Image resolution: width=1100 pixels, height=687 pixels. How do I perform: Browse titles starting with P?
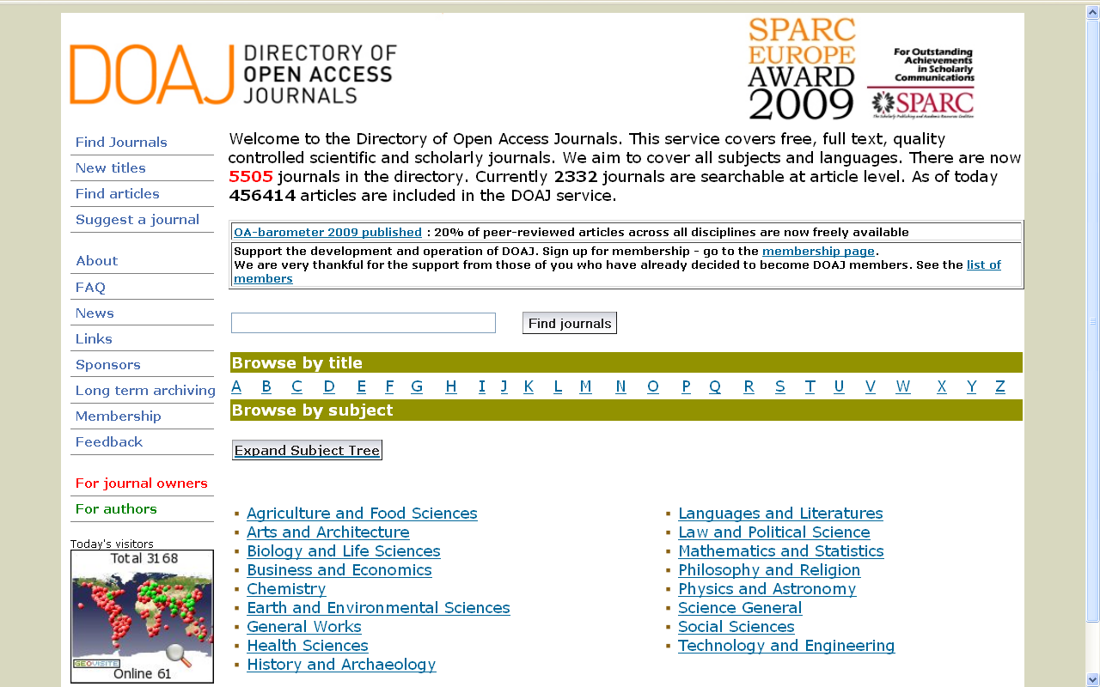tap(686, 386)
